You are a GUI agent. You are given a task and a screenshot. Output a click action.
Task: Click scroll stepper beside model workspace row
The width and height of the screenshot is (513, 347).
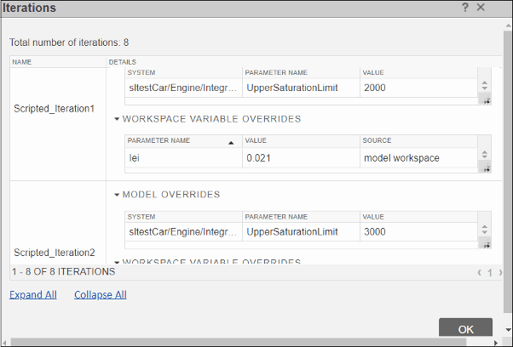pos(485,155)
